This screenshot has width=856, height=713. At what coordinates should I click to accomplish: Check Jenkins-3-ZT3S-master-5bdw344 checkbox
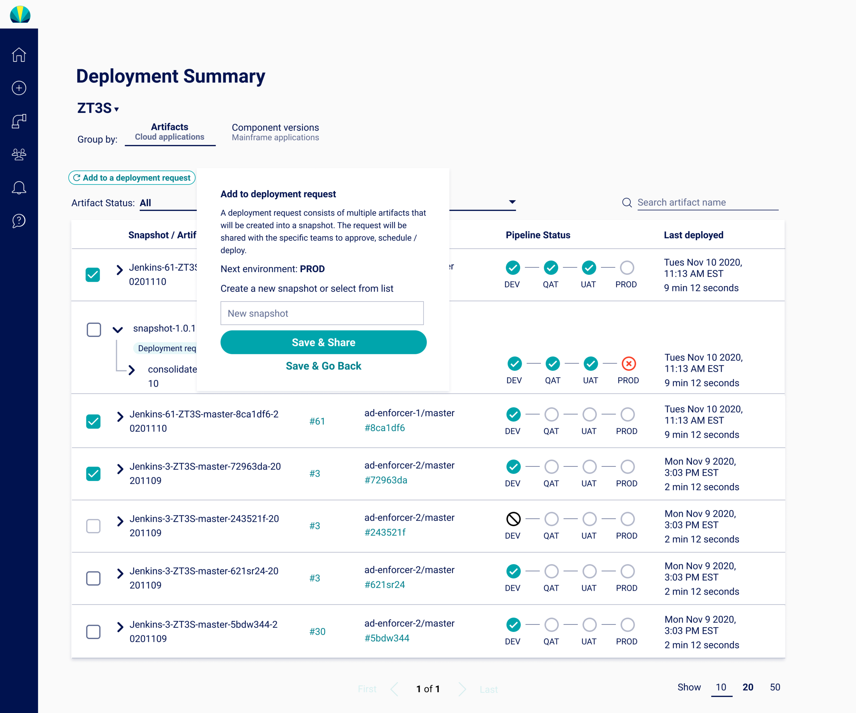pyautogui.click(x=93, y=632)
